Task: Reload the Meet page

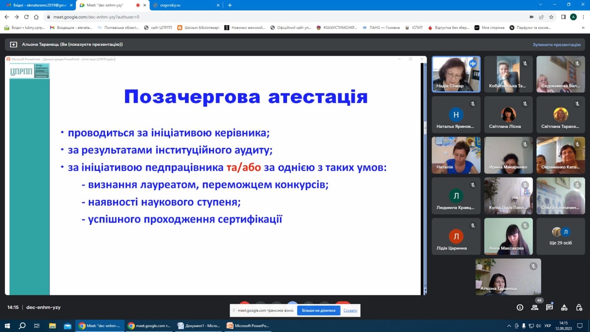Action: pyautogui.click(x=26, y=17)
